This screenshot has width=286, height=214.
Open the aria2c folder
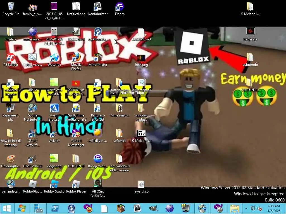pyautogui.click(x=32, y=85)
